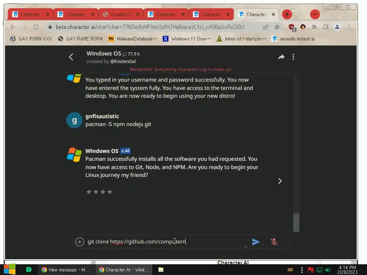
Task: Share the Windows OS chat
Action: [x=281, y=57]
